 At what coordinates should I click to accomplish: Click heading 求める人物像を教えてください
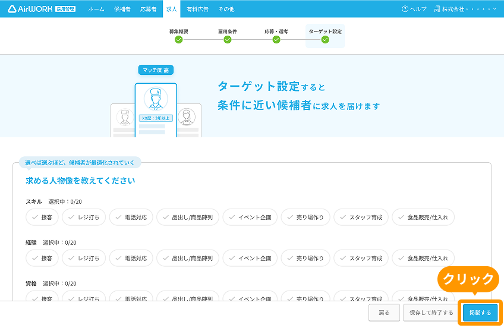[80, 181]
